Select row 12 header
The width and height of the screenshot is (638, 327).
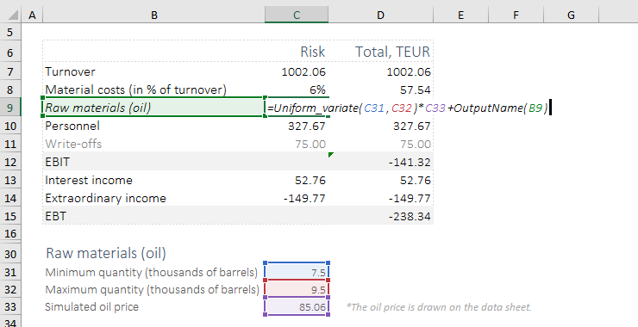point(10,162)
